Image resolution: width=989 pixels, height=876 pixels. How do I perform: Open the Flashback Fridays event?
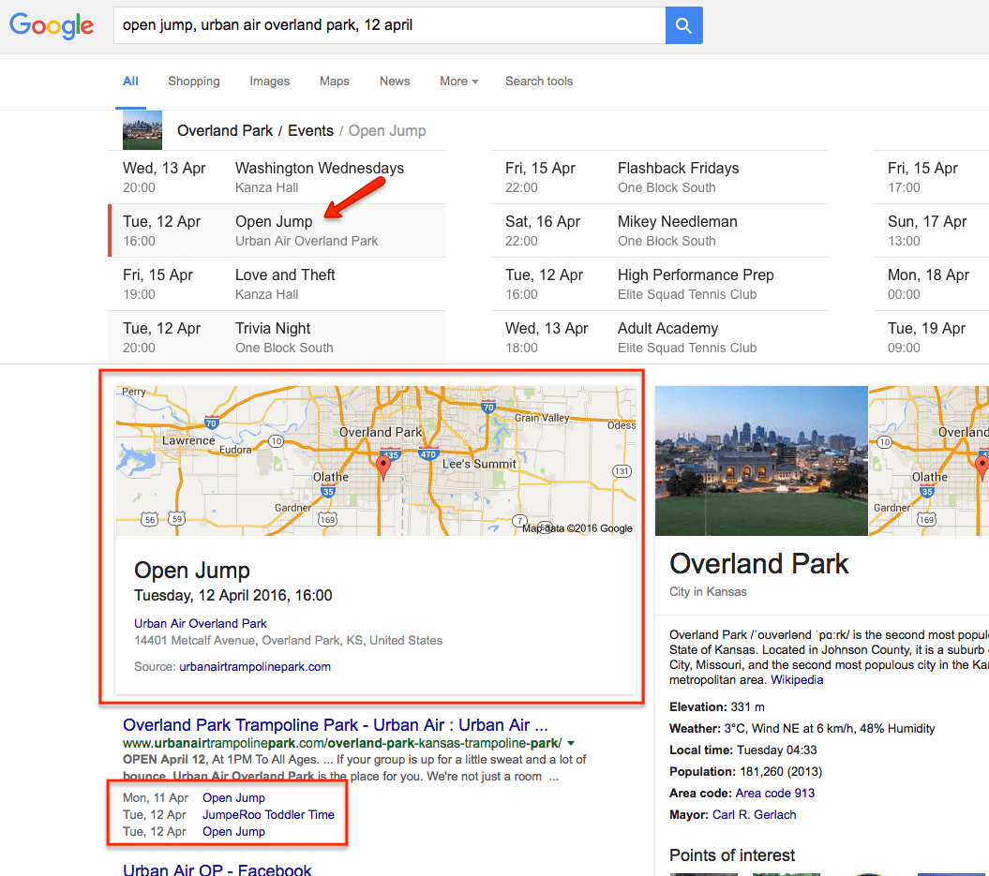[x=678, y=169]
